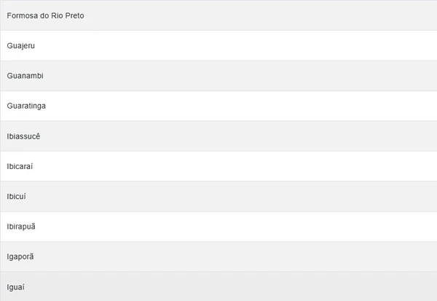The width and height of the screenshot is (437, 301).
Task: Select the Ibicuí list item
Action: pos(219,197)
